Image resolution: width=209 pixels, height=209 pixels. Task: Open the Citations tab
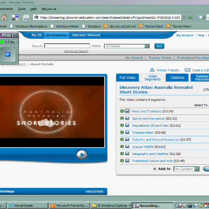(x=177, y=78)
